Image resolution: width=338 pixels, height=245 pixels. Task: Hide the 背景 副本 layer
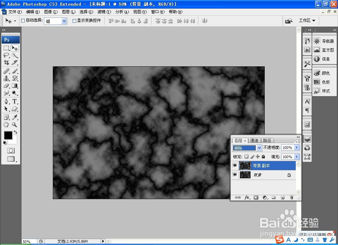click(x=235, y=165)
